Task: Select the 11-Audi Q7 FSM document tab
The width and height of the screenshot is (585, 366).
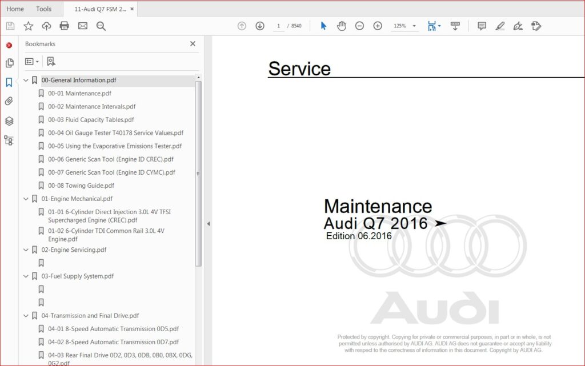Action: (x=100, y=9)
